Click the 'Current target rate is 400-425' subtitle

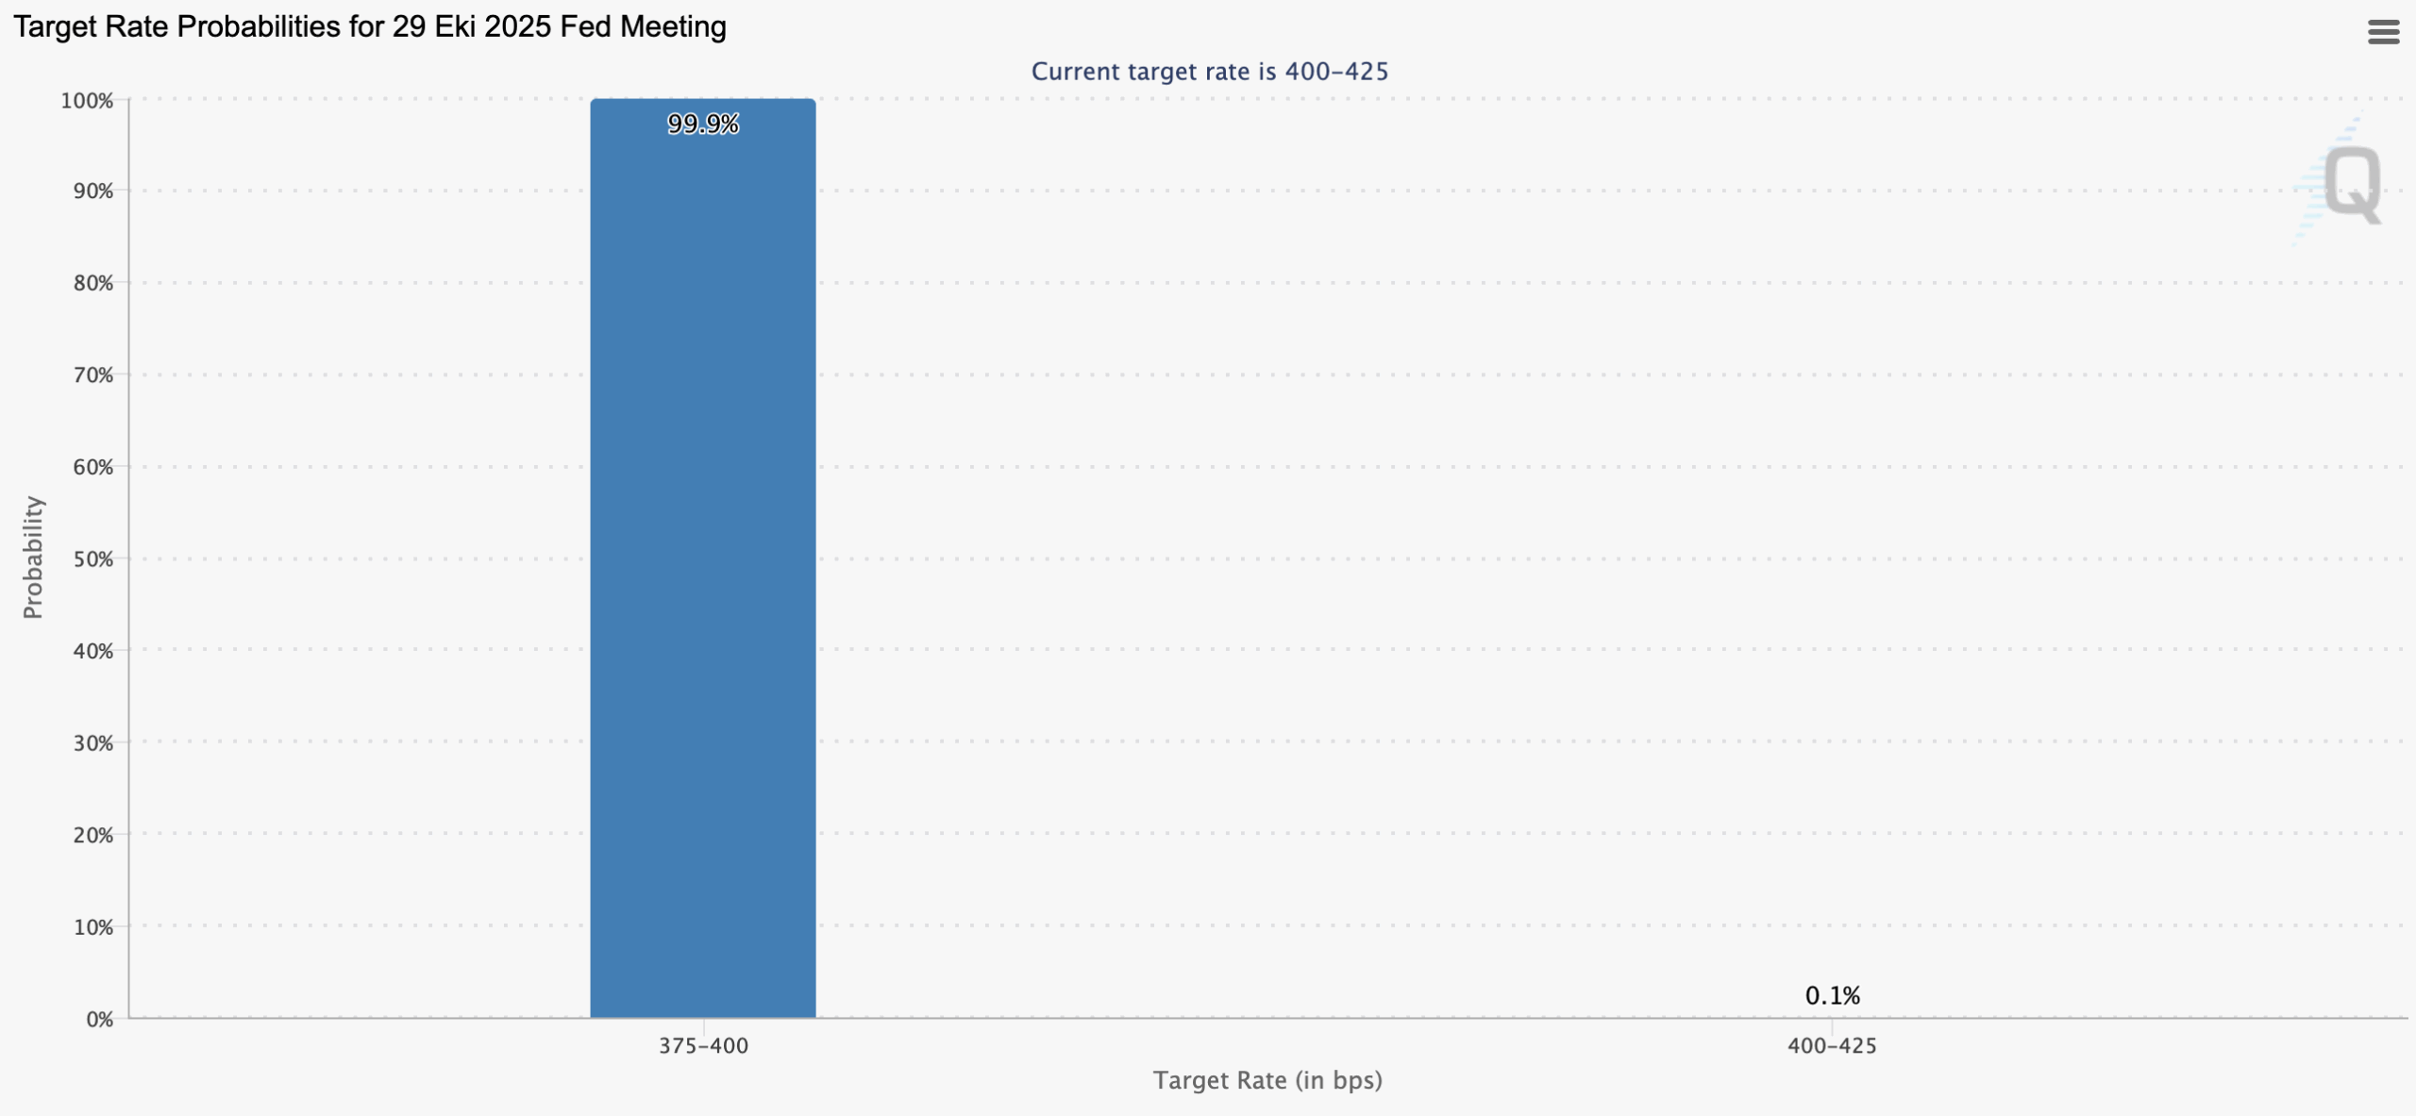(1209, 72)
